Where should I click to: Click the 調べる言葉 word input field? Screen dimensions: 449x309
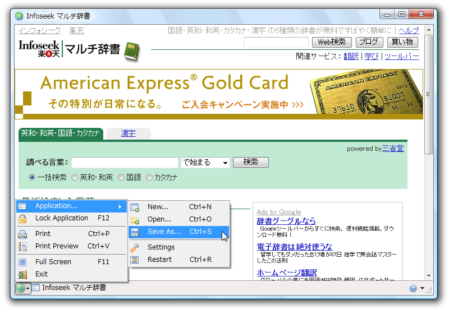pyautogui.click(x=125, y=163)
